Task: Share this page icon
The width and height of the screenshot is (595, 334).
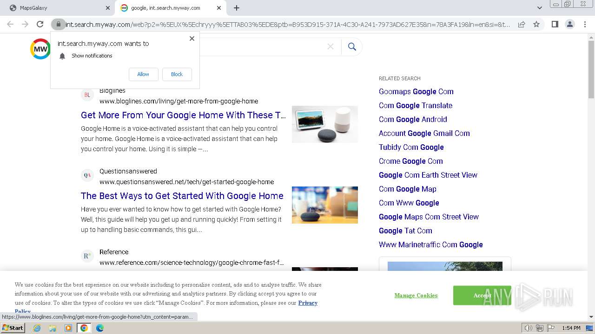Action: (522, 24)
